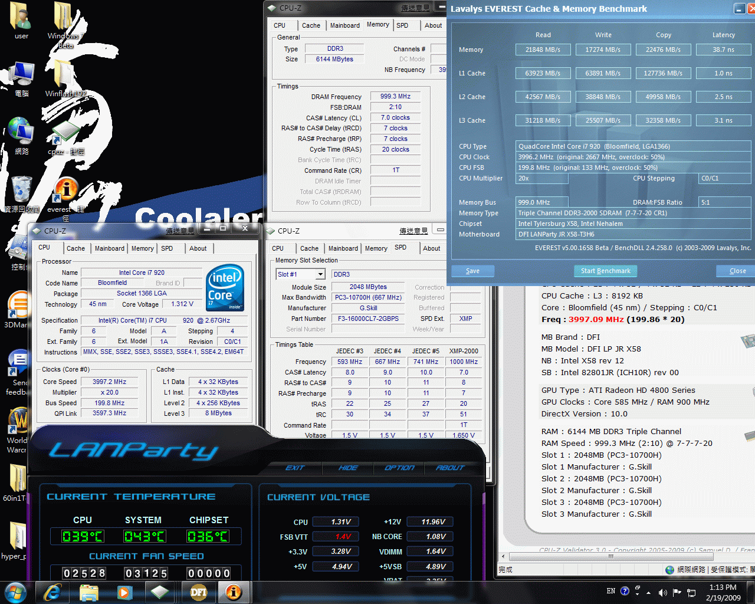Open Windows Explorer from the taskbar
Screen dimensions: 755x604
pos(88,592)
